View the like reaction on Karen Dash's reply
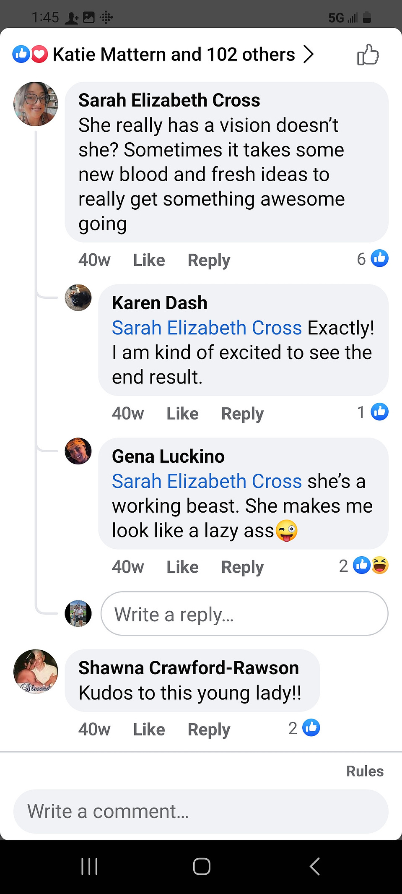 373,412
